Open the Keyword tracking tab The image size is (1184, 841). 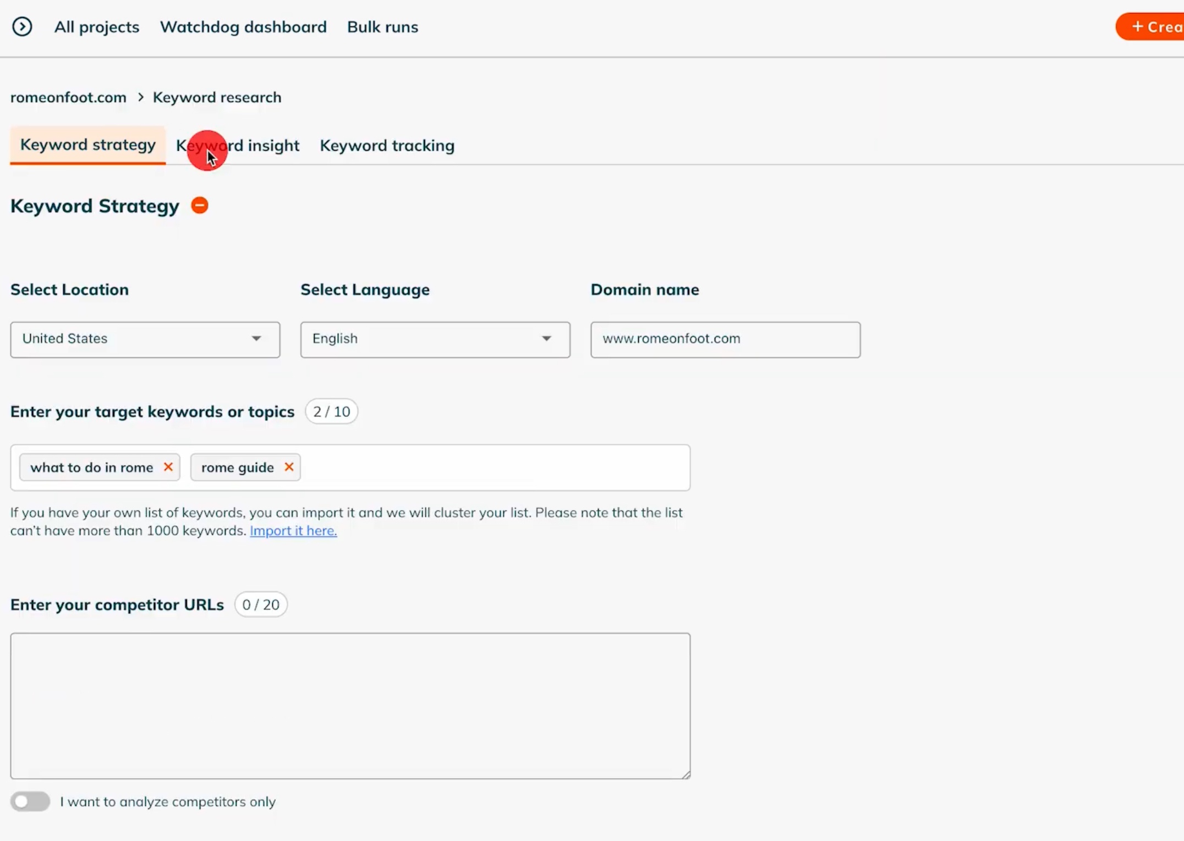[x=387, y=145]
